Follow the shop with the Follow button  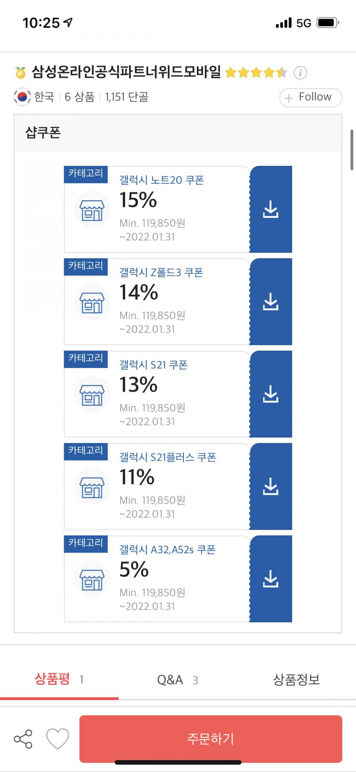[x=311, y=98]
